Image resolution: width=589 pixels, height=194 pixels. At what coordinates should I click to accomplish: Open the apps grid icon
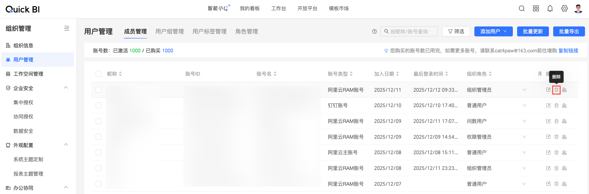point(536,9)
